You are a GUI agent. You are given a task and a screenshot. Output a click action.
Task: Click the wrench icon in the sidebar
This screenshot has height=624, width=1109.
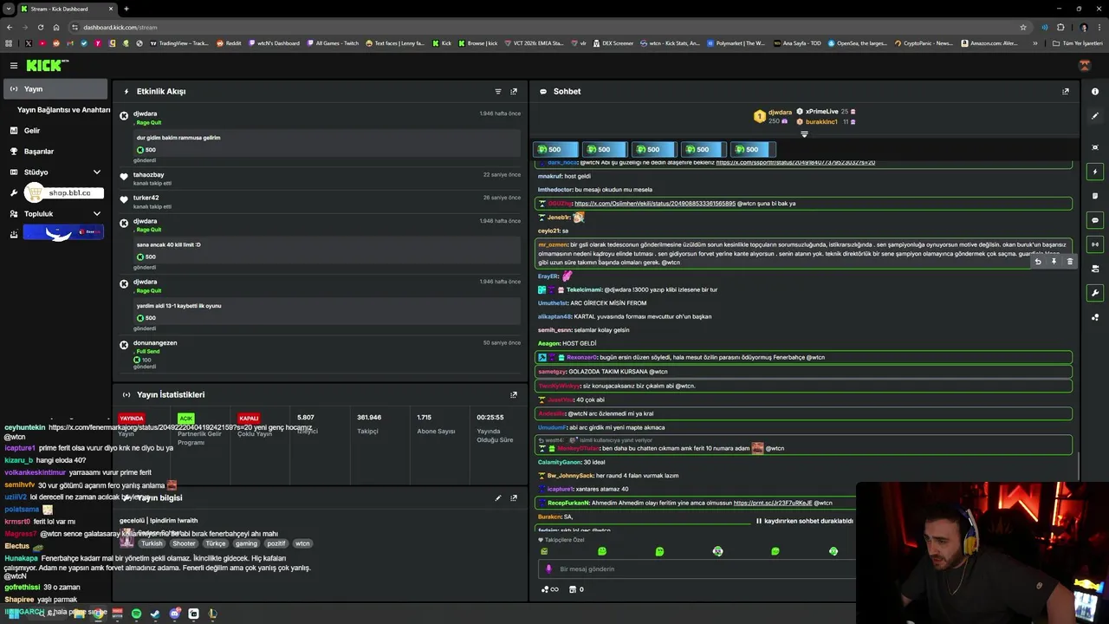[14, 192]
